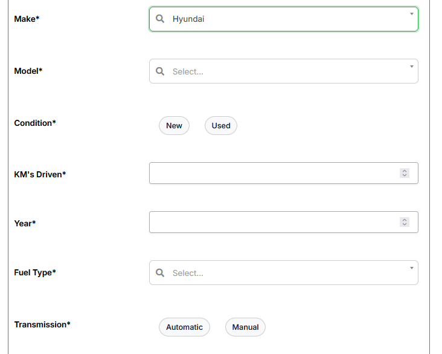Expand the Fuel Type dropdown arrow
The image size is (442, 354).
[x=411, y=267]
